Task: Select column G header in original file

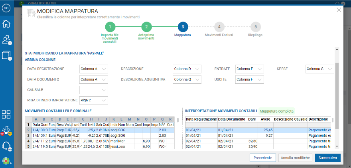Action: 83,119
